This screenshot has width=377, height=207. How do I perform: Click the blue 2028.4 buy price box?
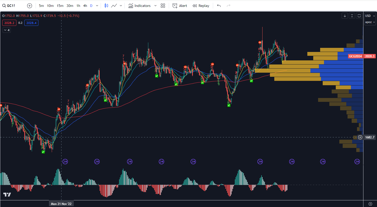[31, 23]
